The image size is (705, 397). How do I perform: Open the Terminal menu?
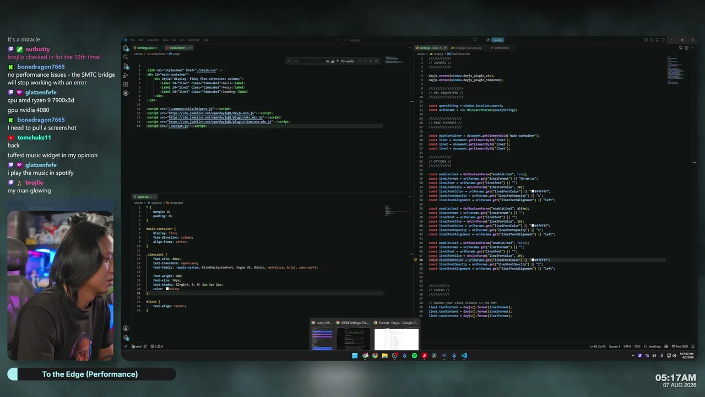194,40
